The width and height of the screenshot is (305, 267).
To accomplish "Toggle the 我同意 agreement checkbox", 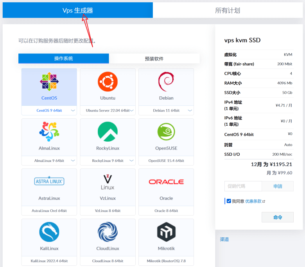I will [229, 201].
